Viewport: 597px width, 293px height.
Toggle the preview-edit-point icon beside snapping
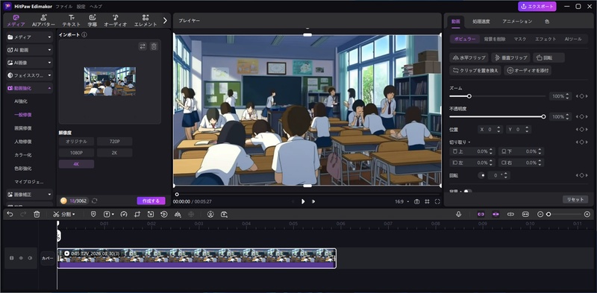(x=510, y=214)
